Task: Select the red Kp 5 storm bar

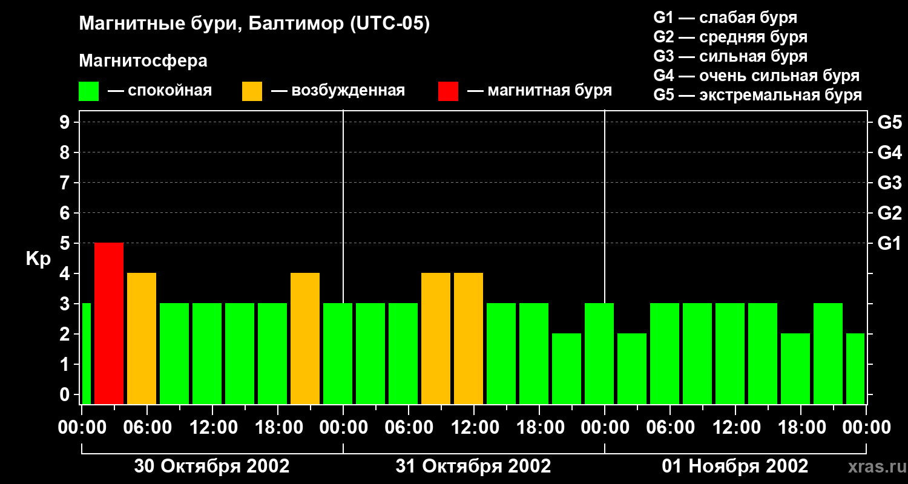Action: point(109,323)
